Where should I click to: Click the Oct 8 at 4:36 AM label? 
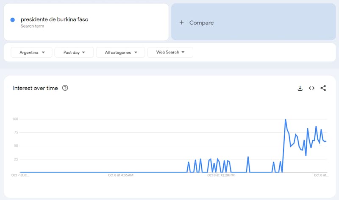121,175
